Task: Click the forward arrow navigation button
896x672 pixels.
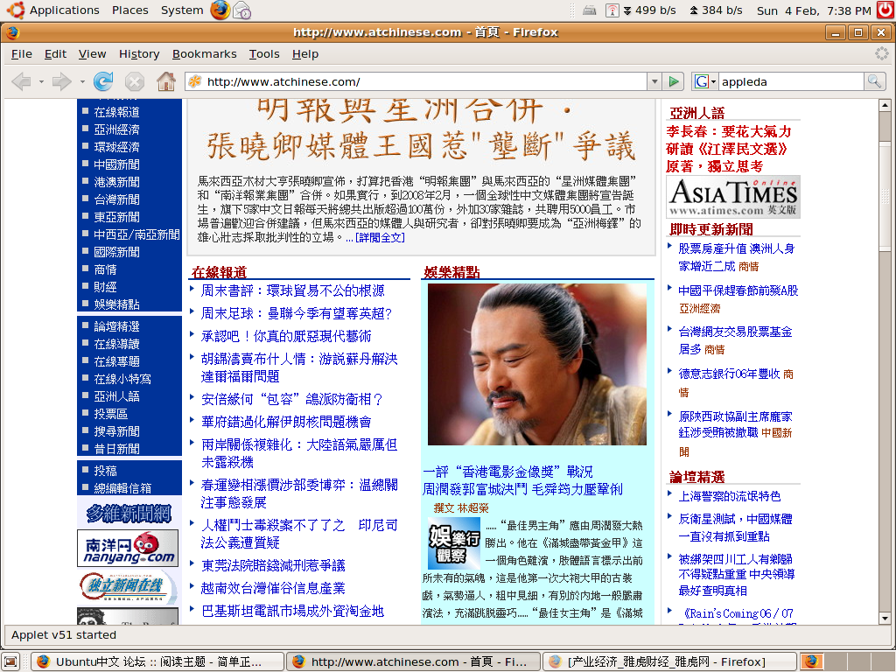Action: (x=62, y=81)
